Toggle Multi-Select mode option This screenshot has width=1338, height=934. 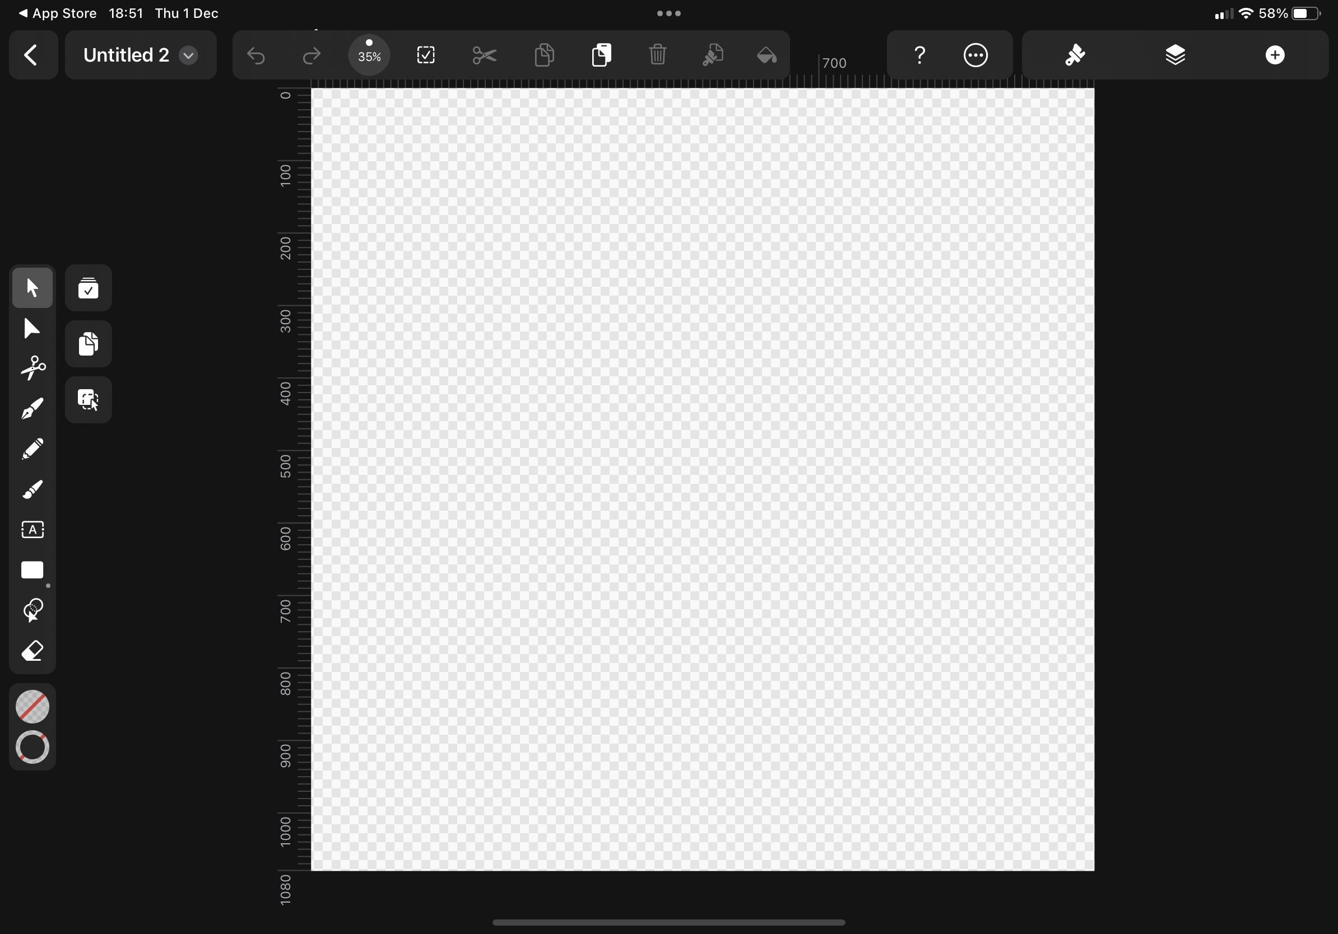[x=89, y=288]
